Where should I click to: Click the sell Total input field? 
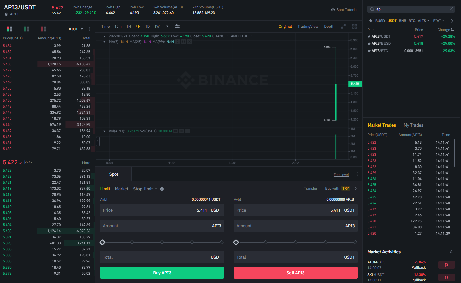[296, 257]
